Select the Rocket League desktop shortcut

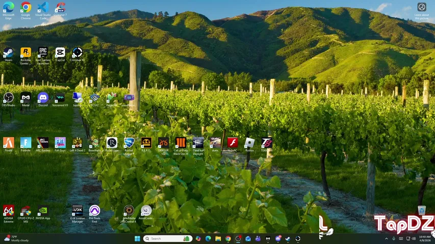[129, 146]
